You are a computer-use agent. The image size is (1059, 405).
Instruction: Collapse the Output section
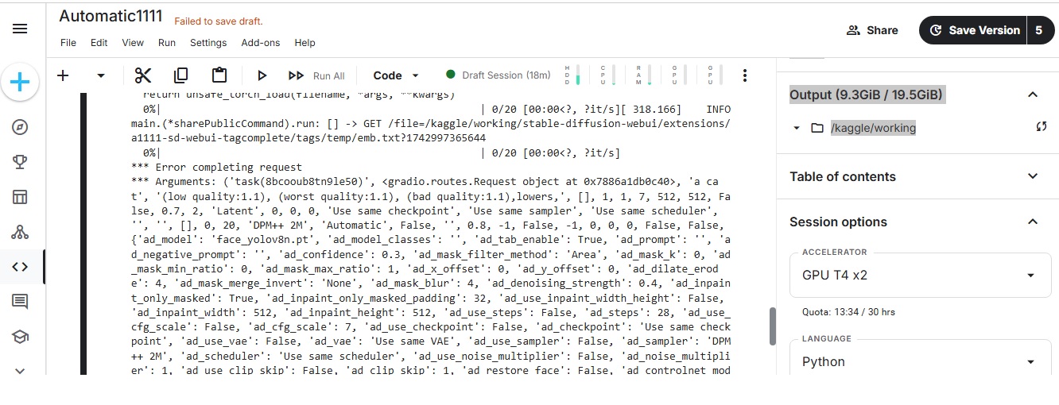(1033, 95)
